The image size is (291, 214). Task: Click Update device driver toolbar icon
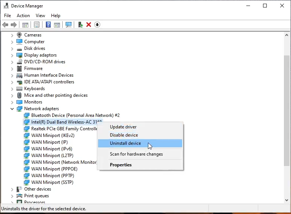click(80, 25)
